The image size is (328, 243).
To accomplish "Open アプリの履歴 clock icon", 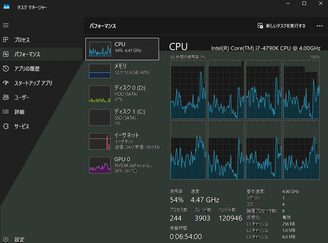I will point(6,69).
